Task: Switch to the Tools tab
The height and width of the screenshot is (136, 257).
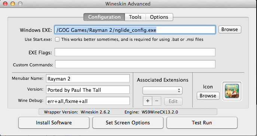Action: (x=135, y=17)
